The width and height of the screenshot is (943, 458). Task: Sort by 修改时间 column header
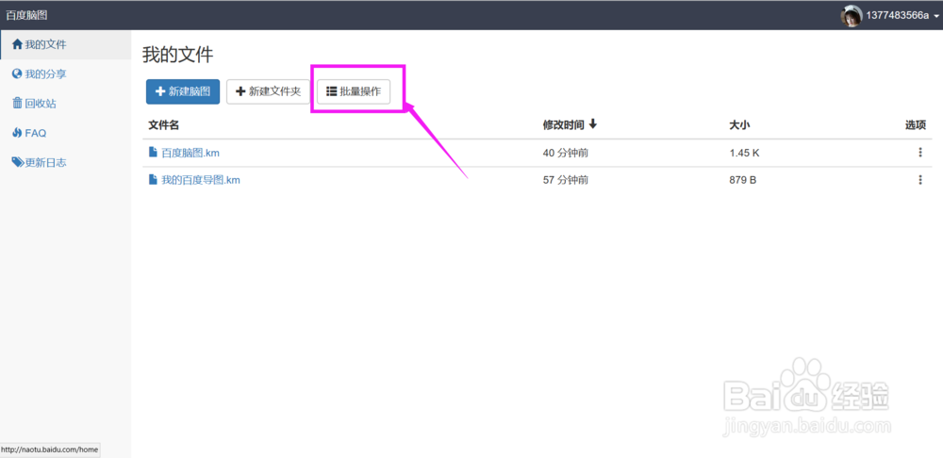click(x=570, y=125)
